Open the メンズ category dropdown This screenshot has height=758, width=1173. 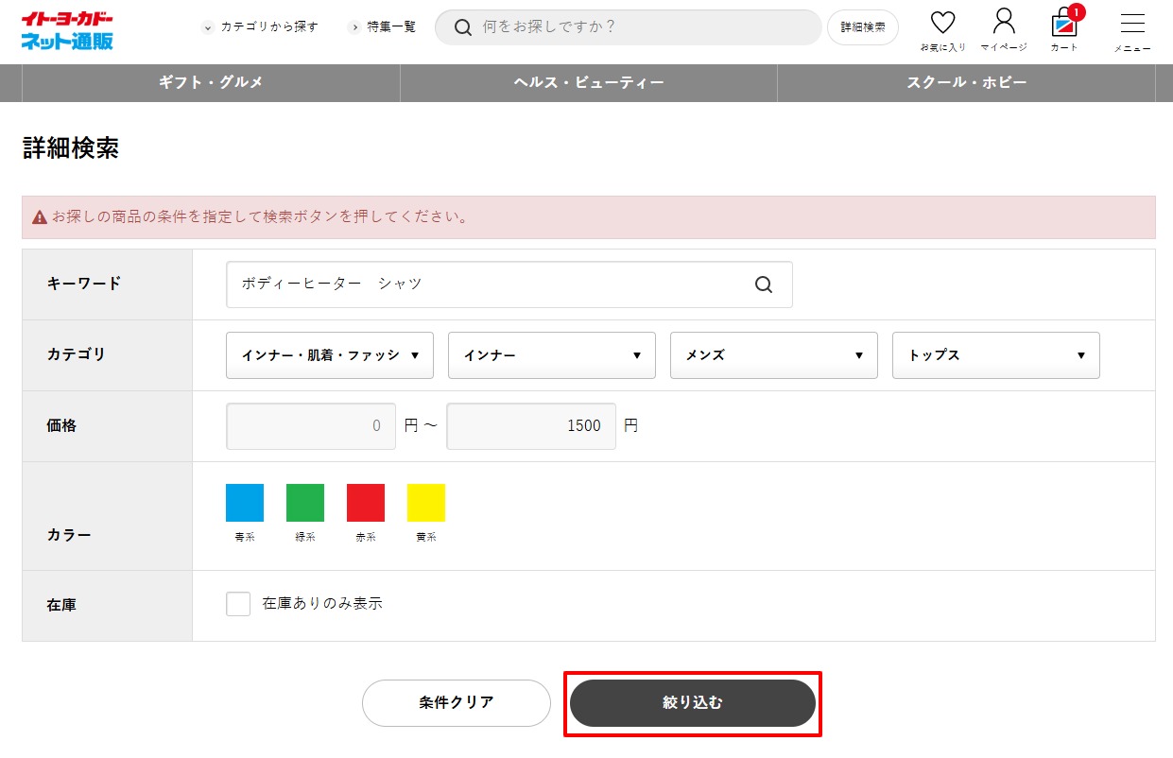773,355
